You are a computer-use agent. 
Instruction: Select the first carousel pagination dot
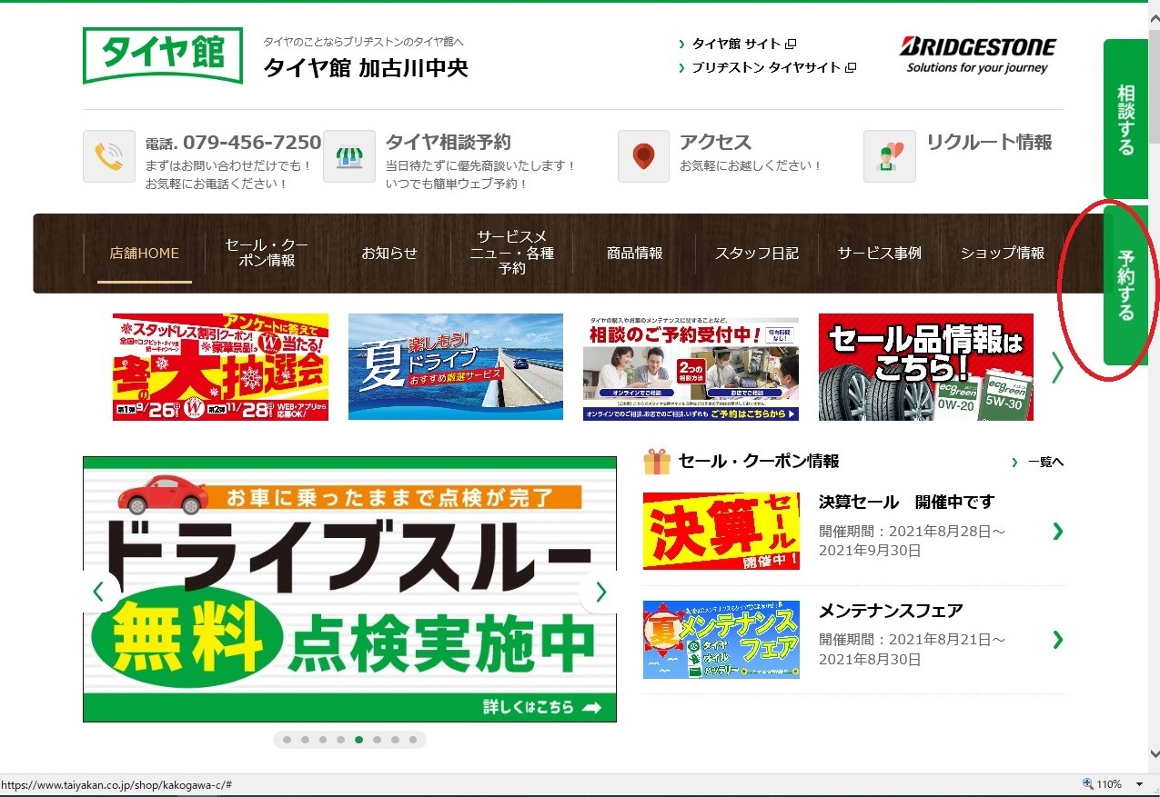pyautogui.click(x=287, y=740)
